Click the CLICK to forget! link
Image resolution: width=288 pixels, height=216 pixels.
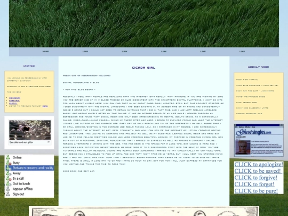pyautogui.click(x=254, y=184)
